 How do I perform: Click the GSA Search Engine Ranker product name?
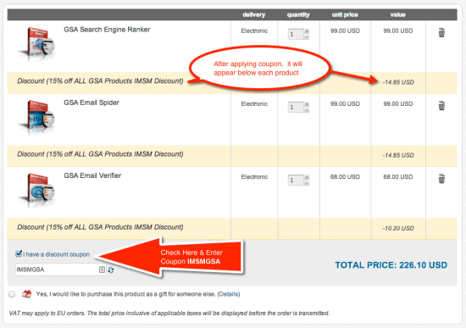(x=107, y=30)
